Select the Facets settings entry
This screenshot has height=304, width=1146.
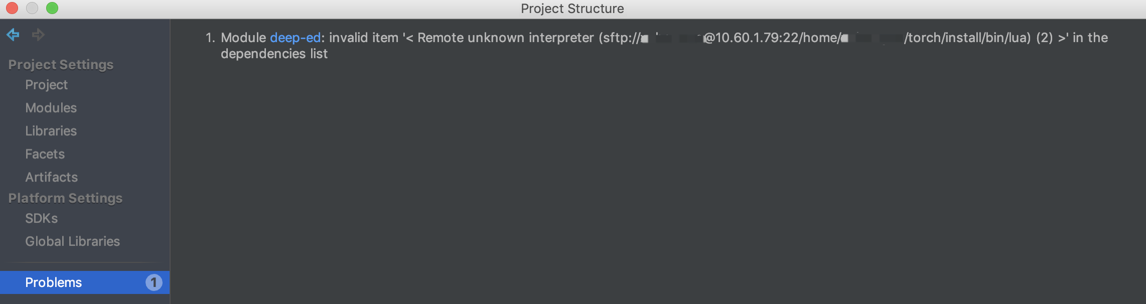pyautogui.click(x=45, y=154)
